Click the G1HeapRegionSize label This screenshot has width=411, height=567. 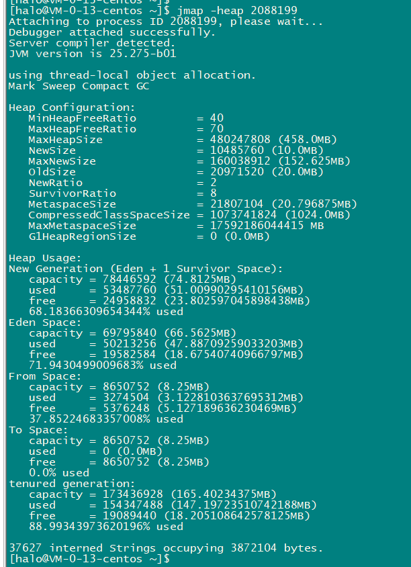[82, 236]
